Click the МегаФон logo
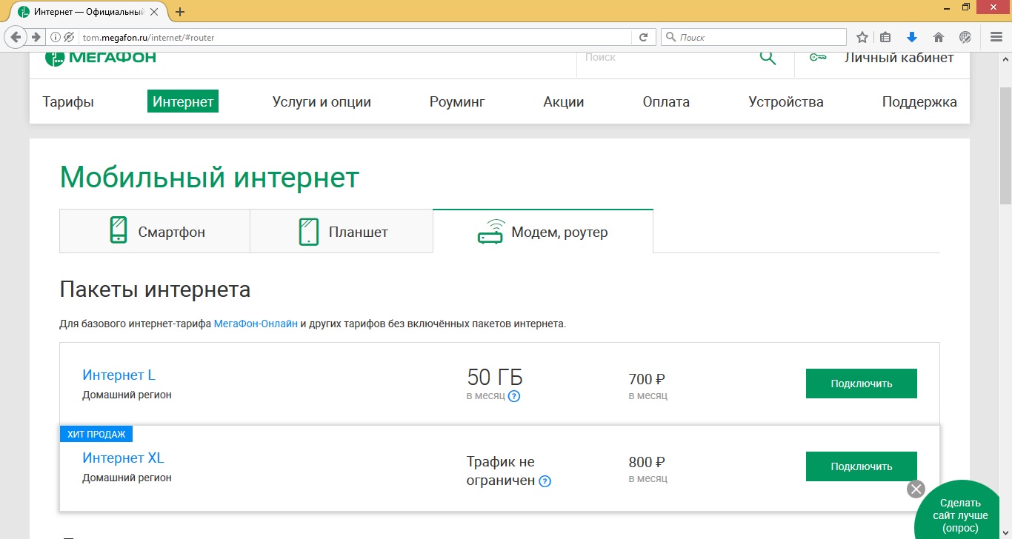Screen dimensions: 1012x539 [99, 56]
